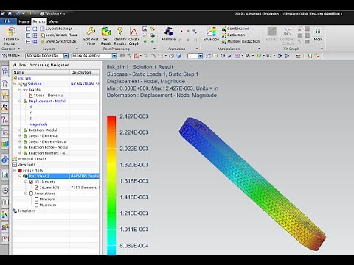Select the Results tab
The width and height of the screenshot is (354, 265).
[x=39, y=21]
